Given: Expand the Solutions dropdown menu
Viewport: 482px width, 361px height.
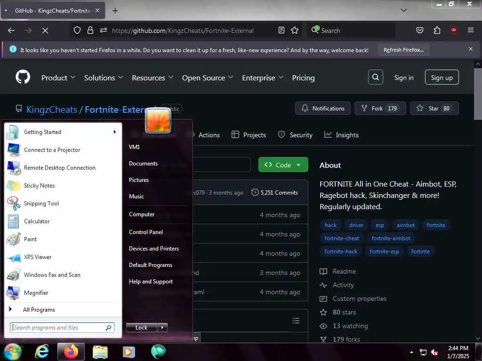Looking at the screenshot, I should click(104, 78).
